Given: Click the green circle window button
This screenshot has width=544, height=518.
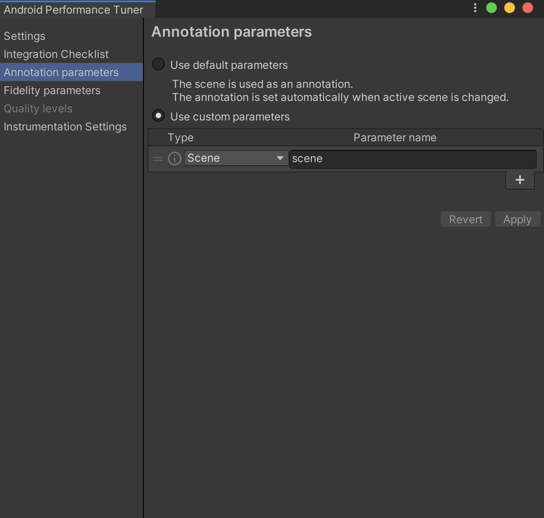Looking at the screenshot, I should pyautogui.click(x=492, y=8).
